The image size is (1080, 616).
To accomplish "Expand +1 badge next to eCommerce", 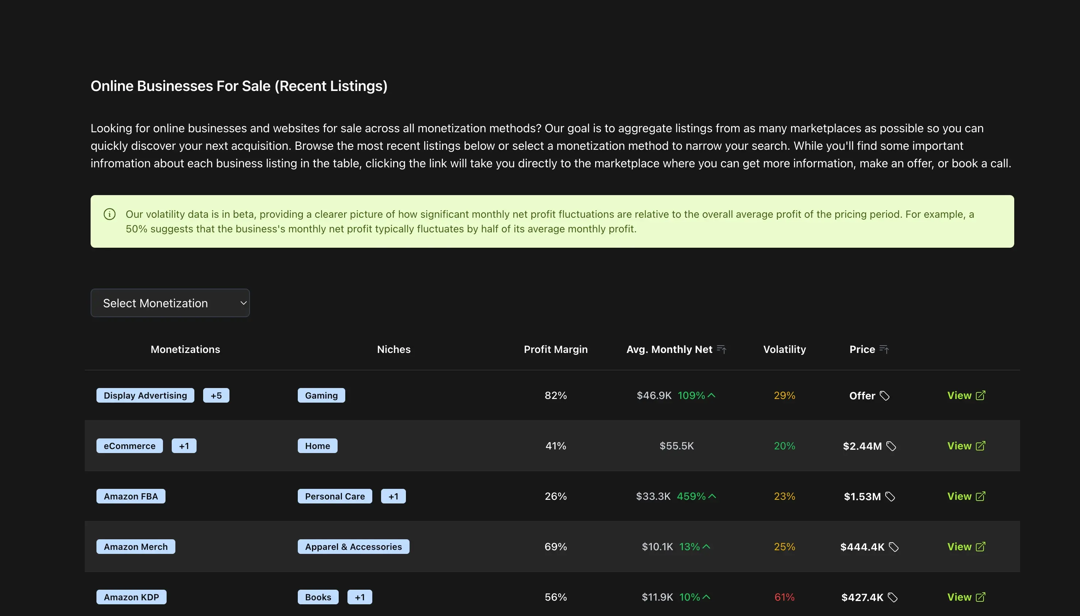I will tap(184, 445).
